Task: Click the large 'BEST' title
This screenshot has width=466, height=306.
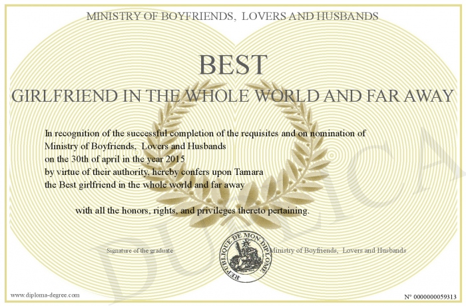Action: point(233,65)
